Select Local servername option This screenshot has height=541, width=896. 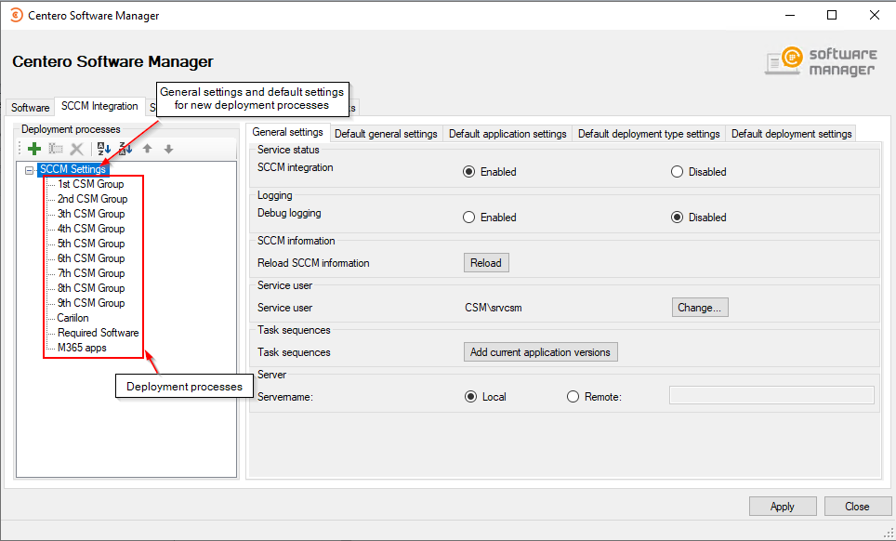pyautogui.click(x=470, y=397)
